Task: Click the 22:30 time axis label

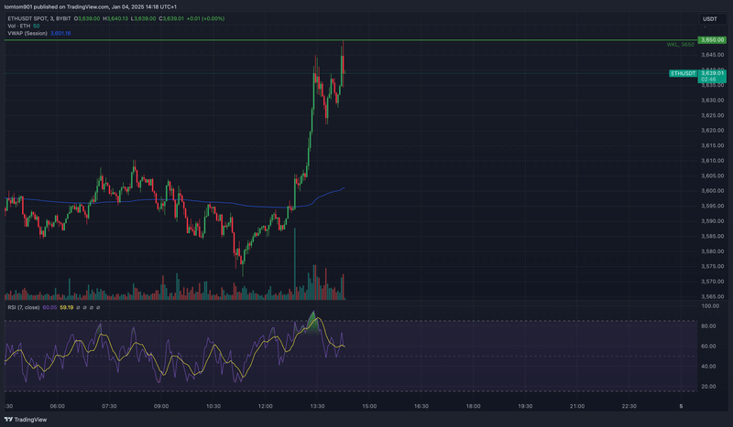Action: click(629, 407)
